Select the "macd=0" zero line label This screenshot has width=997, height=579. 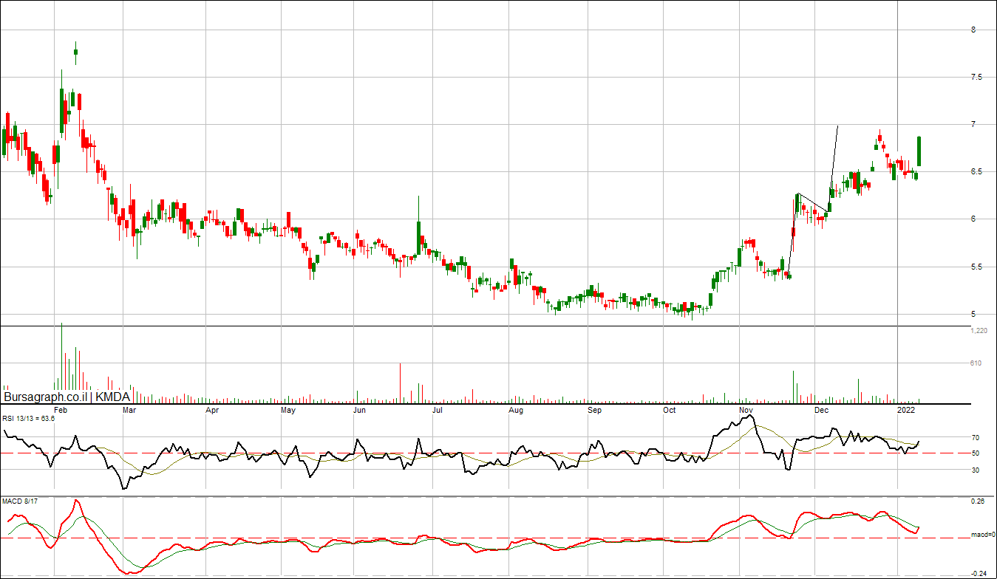(982, 535)
